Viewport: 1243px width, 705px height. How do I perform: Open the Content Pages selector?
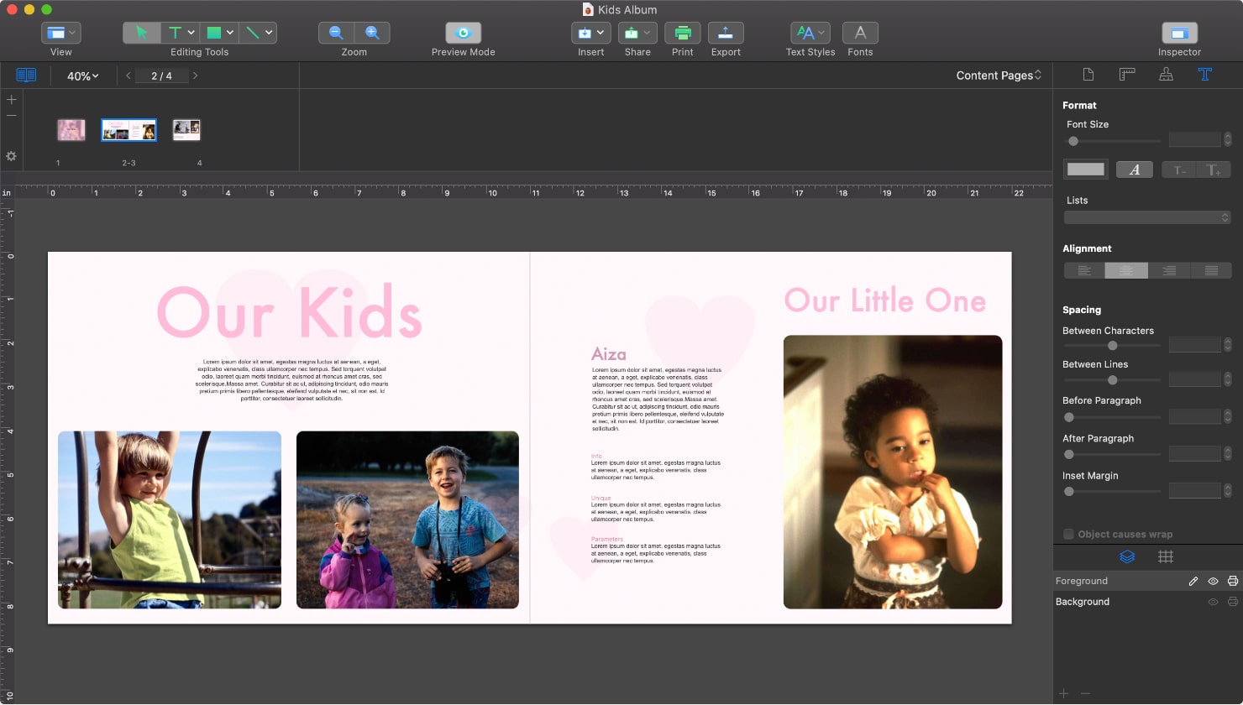999,76
